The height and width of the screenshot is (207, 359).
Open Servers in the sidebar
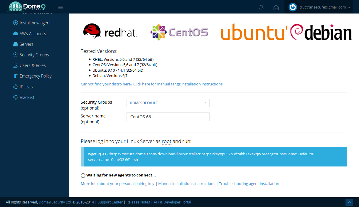(26, 44)
